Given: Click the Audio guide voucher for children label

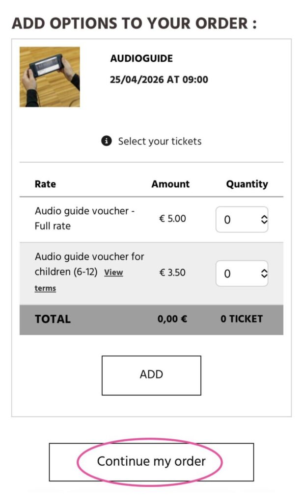Looking at the screenshot, I should 89,264.
